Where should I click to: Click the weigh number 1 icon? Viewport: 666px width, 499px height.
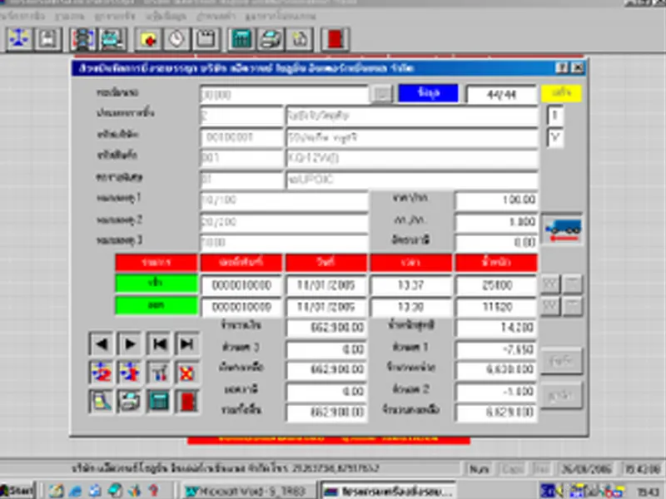tap(130, 373)
